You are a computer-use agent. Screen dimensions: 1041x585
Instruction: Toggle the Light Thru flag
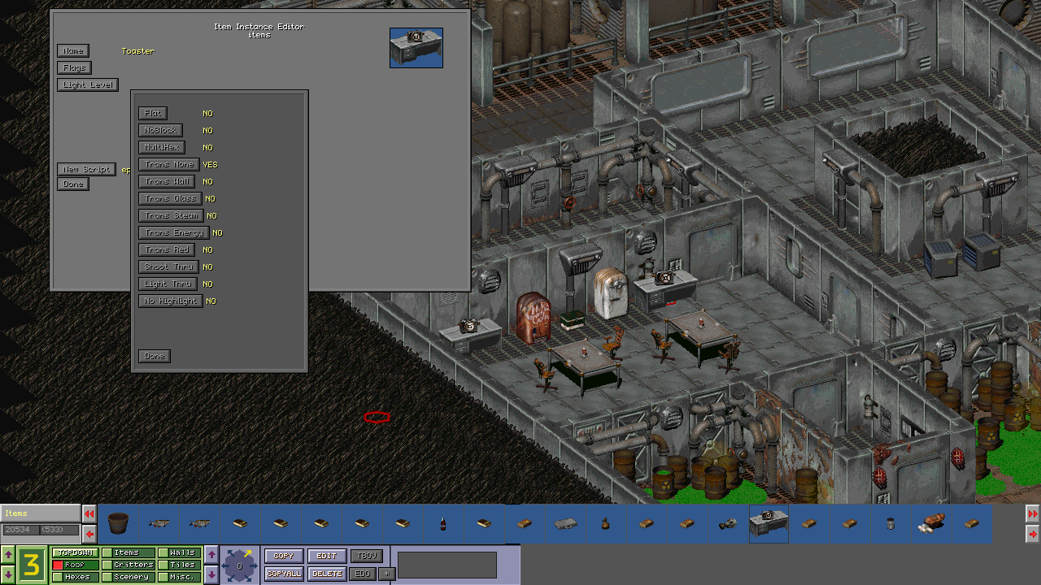point(168,284)
